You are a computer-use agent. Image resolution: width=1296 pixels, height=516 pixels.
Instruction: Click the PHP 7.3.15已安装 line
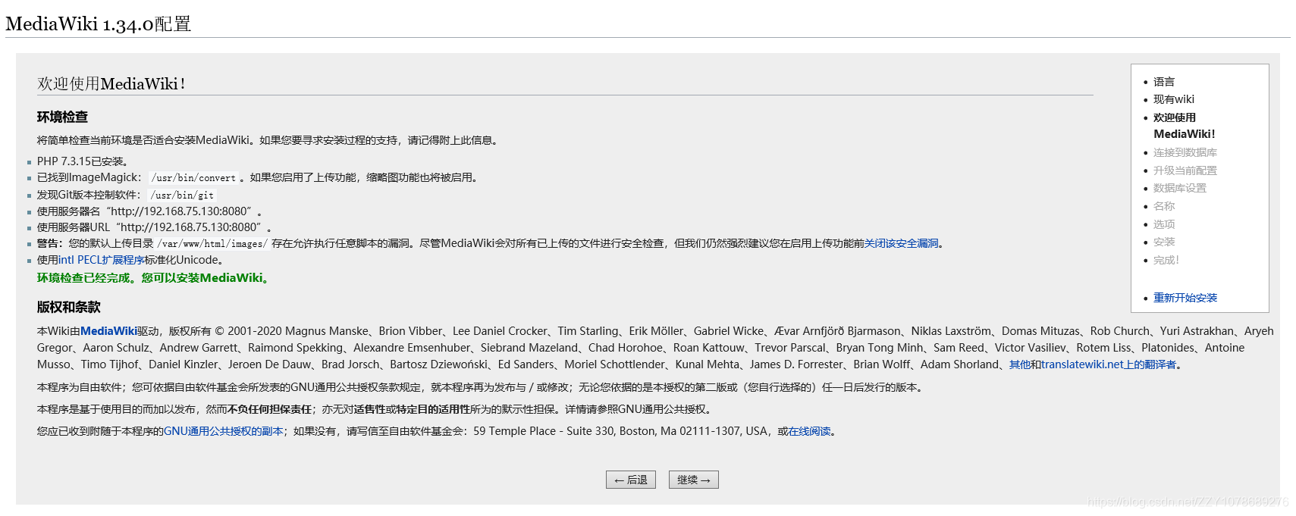click(x=82, y=161)
